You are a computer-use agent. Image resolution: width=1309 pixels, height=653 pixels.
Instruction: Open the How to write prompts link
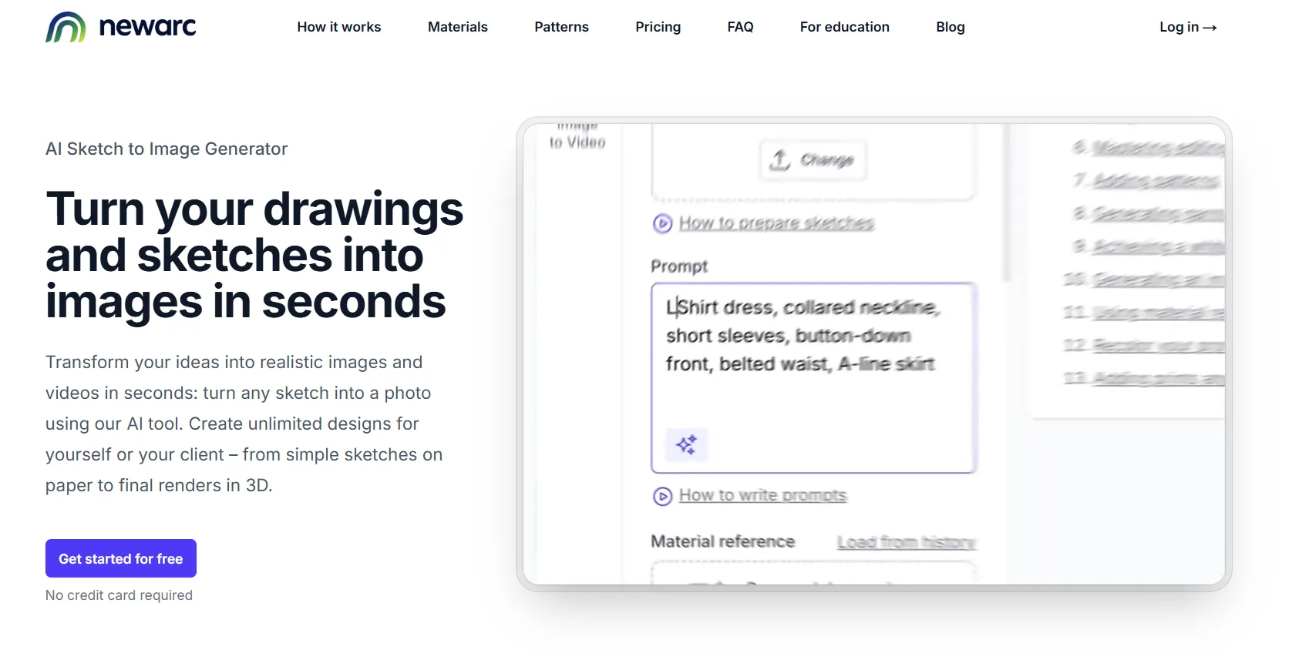click(x=762, y=495)
